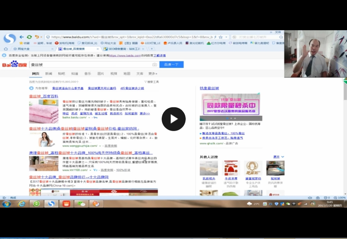Select the 音乐 search tab

coord(88,74)
